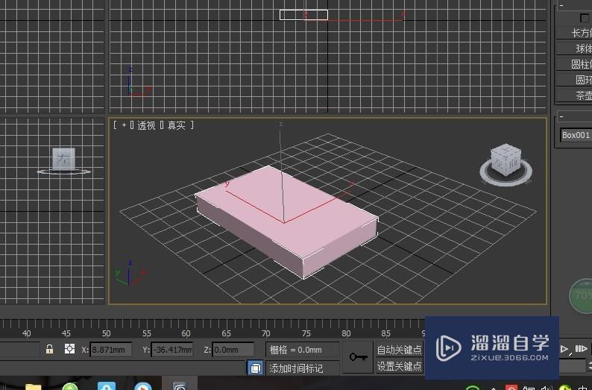The height and width of the screenshot is (390, 592).
Task: Click the 左 face of perspective ViewCube
Action: [x=499, y=163]
